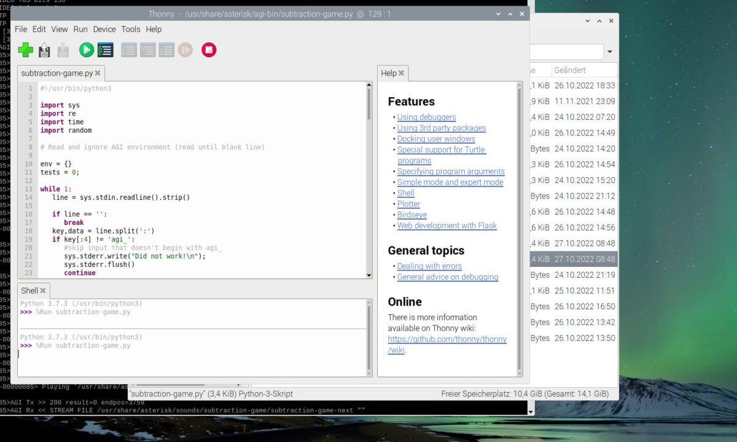Open the Tools menu
Image resolution: width=737 pixels, height=442 pixels.
pos(131,29)
